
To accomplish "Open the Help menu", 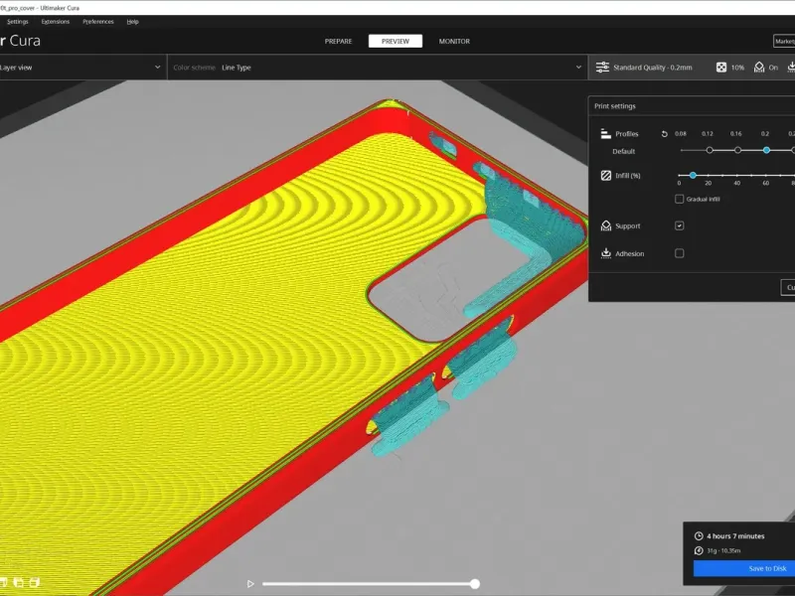I will coord(133,22).
